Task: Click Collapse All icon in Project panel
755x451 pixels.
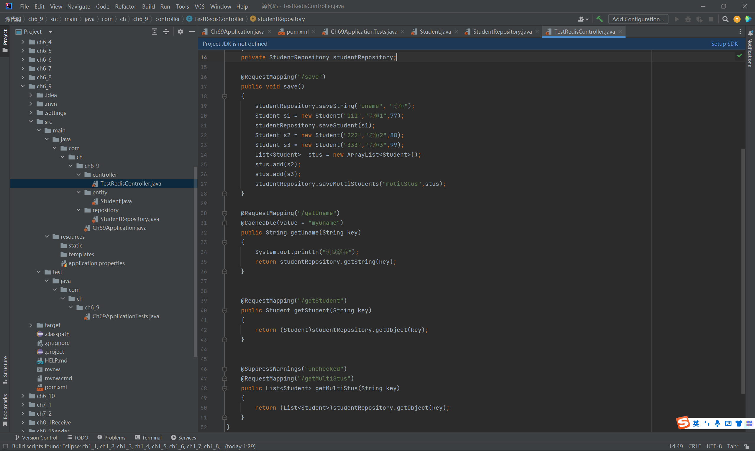Action: (166, 32)
